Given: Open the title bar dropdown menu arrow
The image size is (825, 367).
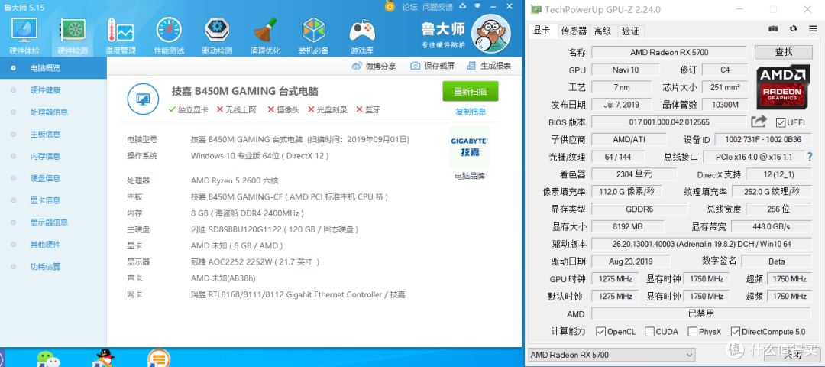Looking at the screenshot, I should 479,6.
